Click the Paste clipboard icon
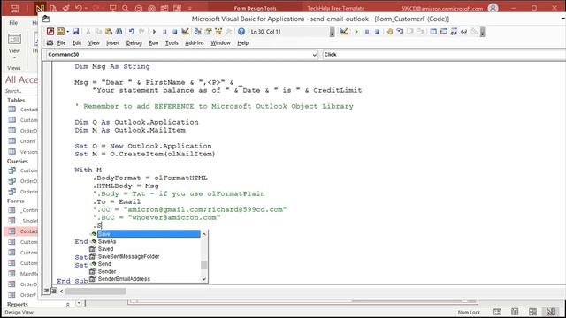Viewport: 566px width, 318px height. tap(108, 32)
